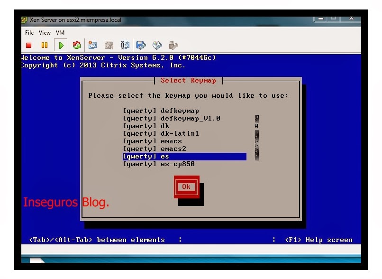Open the File menu
The image size is (382, 279).
click(x=29, y=33)
